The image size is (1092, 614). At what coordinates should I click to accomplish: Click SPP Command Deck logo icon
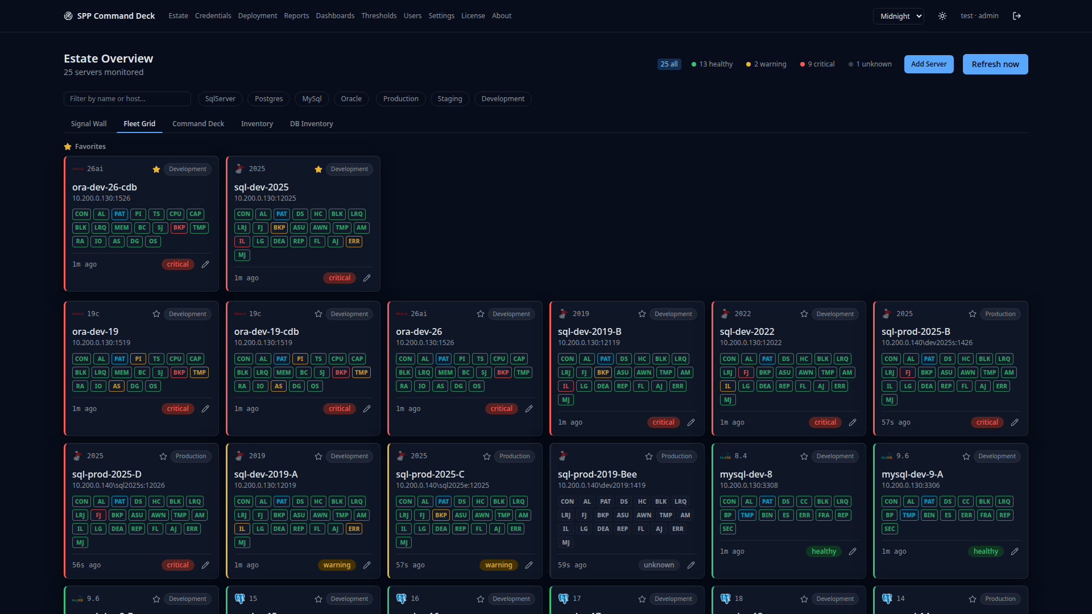68,16
